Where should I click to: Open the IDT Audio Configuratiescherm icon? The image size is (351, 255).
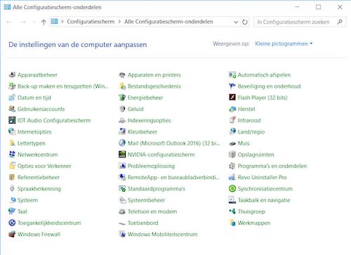(12, 120)
